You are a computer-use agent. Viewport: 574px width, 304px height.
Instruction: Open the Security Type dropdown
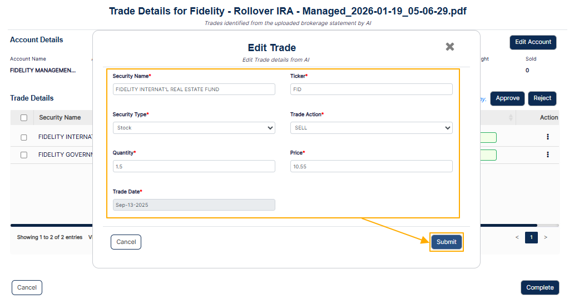click(x=194, y=128)
